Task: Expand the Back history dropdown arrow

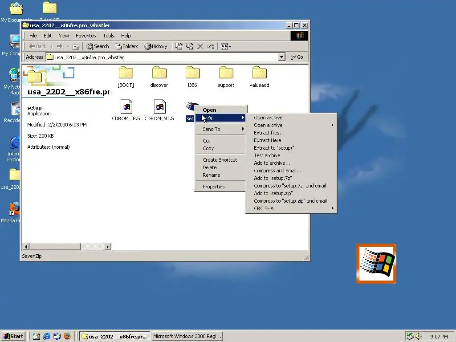Action: click(52, 46)
